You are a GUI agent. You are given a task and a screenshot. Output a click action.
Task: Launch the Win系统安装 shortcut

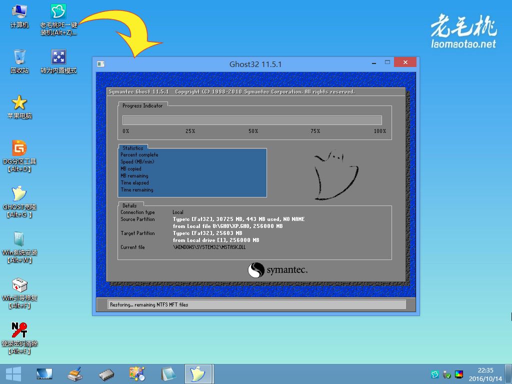click(19, 239)
